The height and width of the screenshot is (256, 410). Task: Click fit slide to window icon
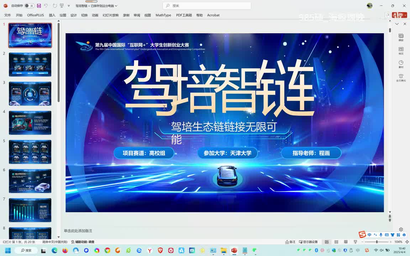coord(407,242)
